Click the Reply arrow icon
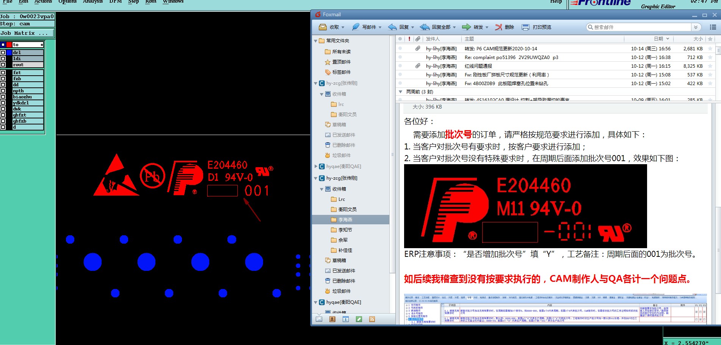 point(392,27)
